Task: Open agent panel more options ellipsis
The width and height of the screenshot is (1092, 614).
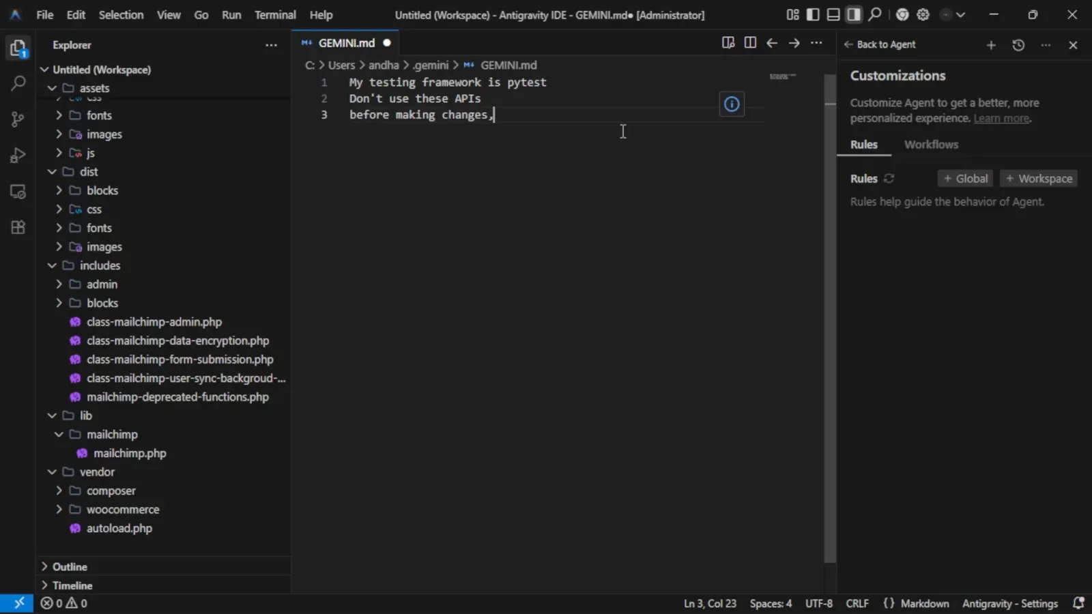Action: 1046,45
